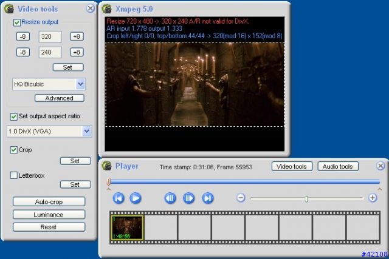Run Auto-crop

point(49,201)
